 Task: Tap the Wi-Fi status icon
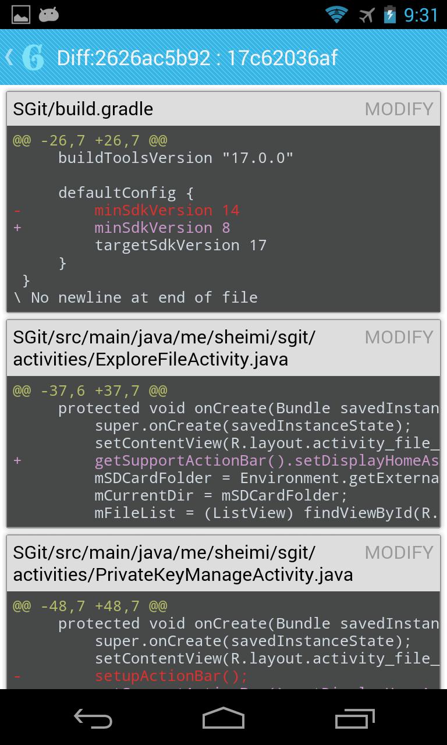tap(336, 15)
